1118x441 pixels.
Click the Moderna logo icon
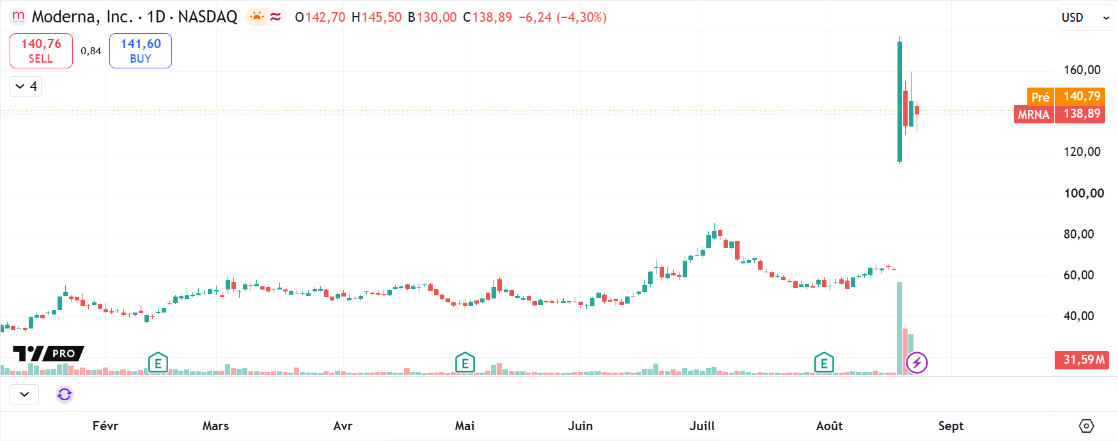coord(19,17)
